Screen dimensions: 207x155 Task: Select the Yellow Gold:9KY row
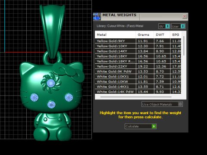pyautogui.click(x=138, y=41)
